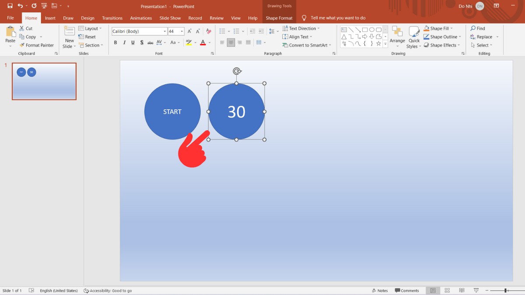Click the Reading View status bar icon

(x=462, y=291)
